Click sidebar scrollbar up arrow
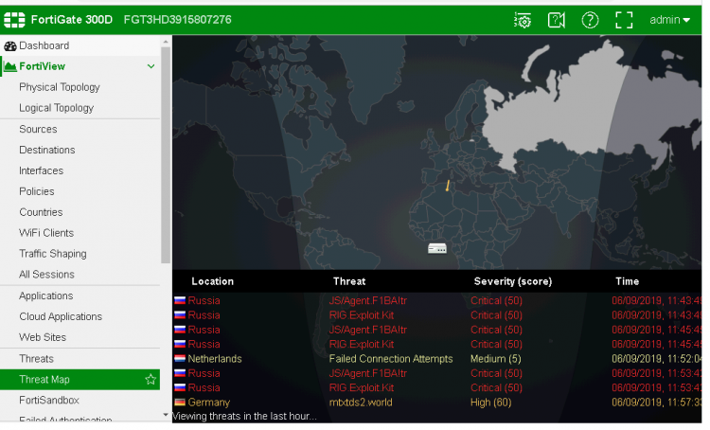Screen dimensions: 710x430 [166, 42]
